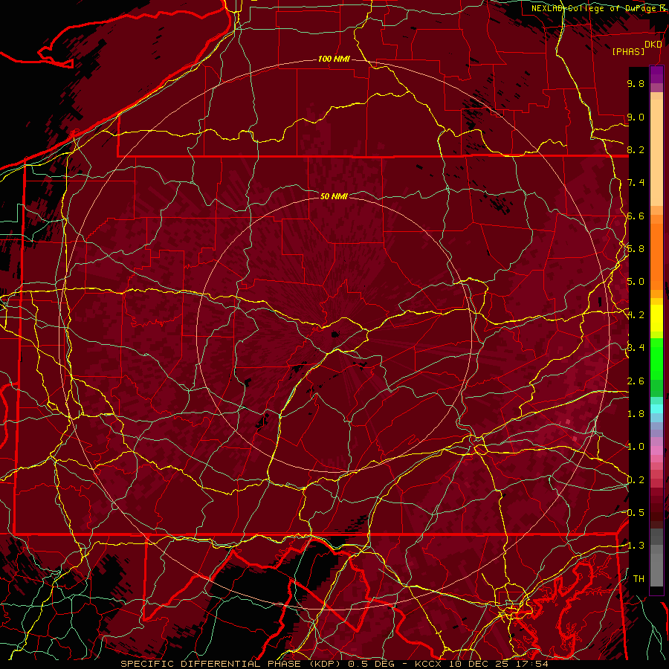The image size is (669, 669).
Task: Select the 5.0 color scale value
Action: (x=636, y=282)
